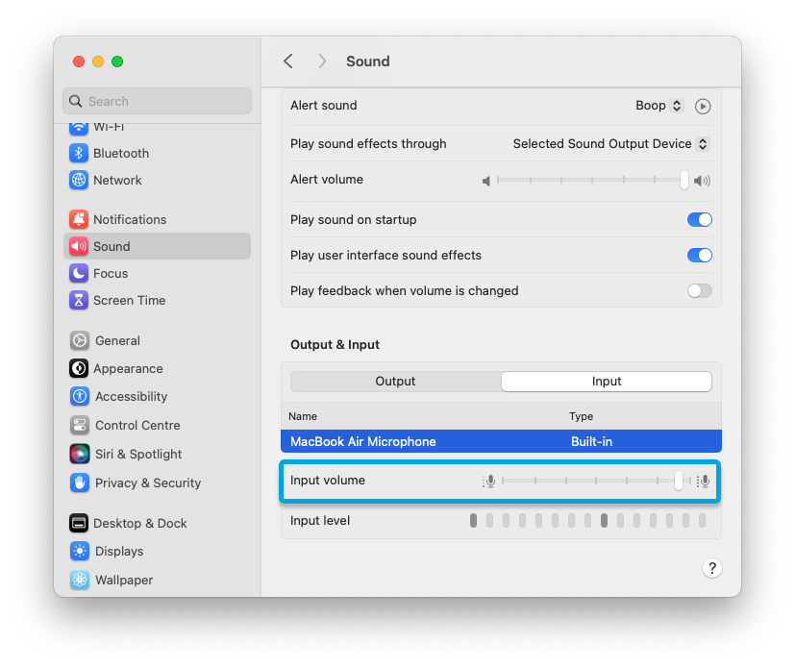Expand Selected Sound Output Device dropdown
Viewport: 795px width, 668px height.
click(x=610, y=143)
